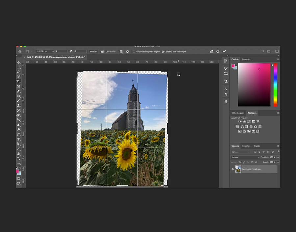Cancel the crop operation
The height and width of the screenshot is (232, 296).
coord(218,51)
